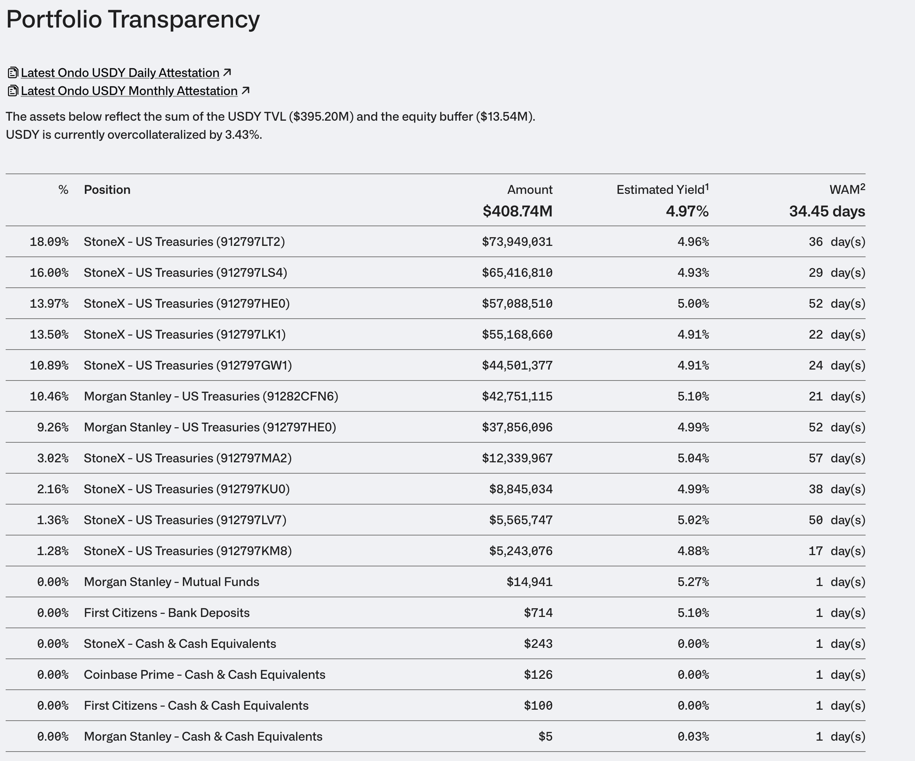Click the percent column header
915x761 pixels.
(x=63, y=190)
